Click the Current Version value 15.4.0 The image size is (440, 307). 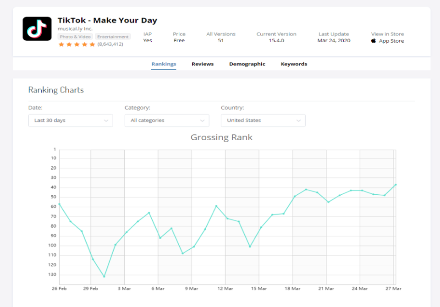(x=276, y=41)
